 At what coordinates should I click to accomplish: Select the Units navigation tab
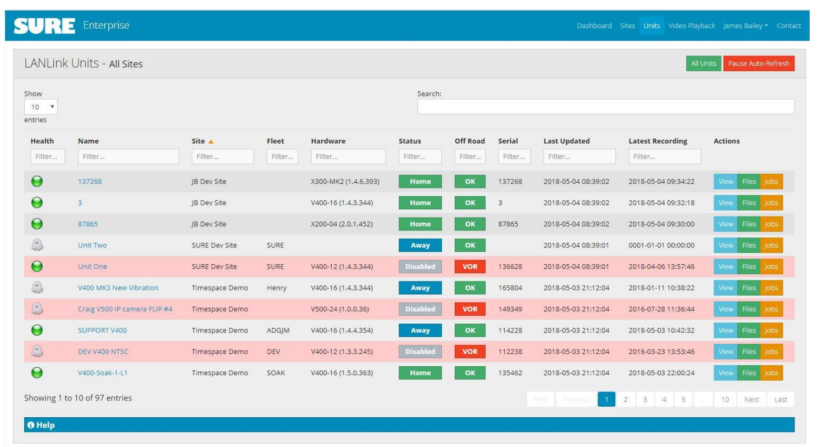[x=651, y=26]
